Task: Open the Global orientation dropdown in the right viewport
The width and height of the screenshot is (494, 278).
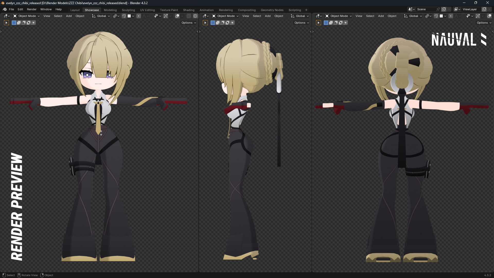Action: [x=413, y=16]
